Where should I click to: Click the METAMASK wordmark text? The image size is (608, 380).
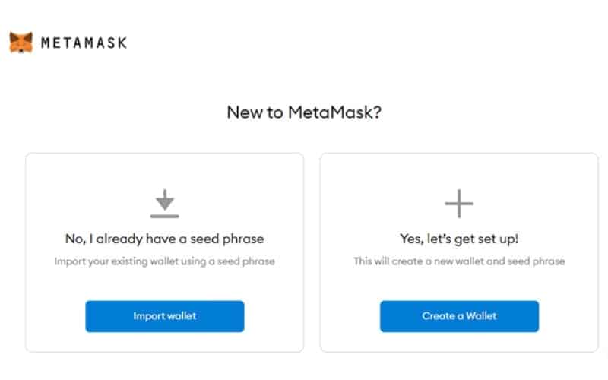click(x=84, y=43)
